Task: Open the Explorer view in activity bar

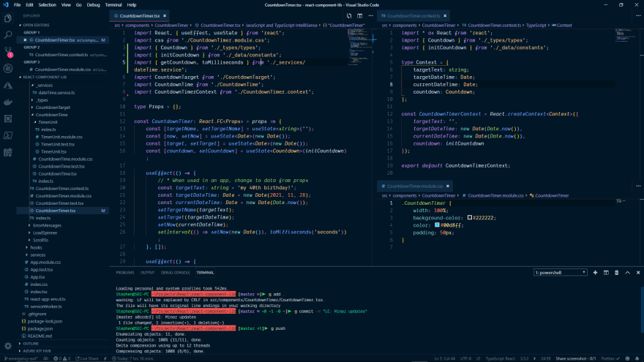Action: [x=8, y=18]
